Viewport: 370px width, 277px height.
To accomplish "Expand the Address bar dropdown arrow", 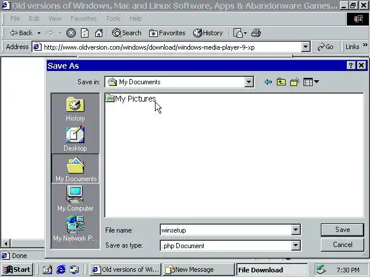I will [305, 47].
